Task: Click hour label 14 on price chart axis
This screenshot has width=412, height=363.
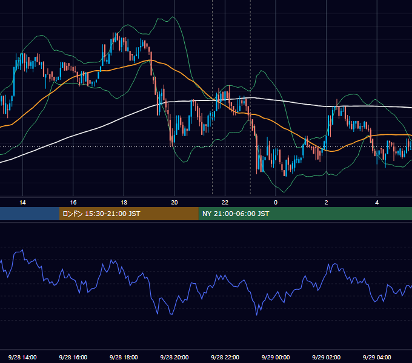Action: tap(22, 203)
